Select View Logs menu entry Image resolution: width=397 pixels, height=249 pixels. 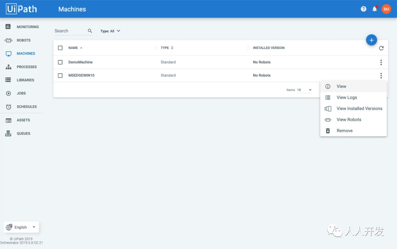354,98
